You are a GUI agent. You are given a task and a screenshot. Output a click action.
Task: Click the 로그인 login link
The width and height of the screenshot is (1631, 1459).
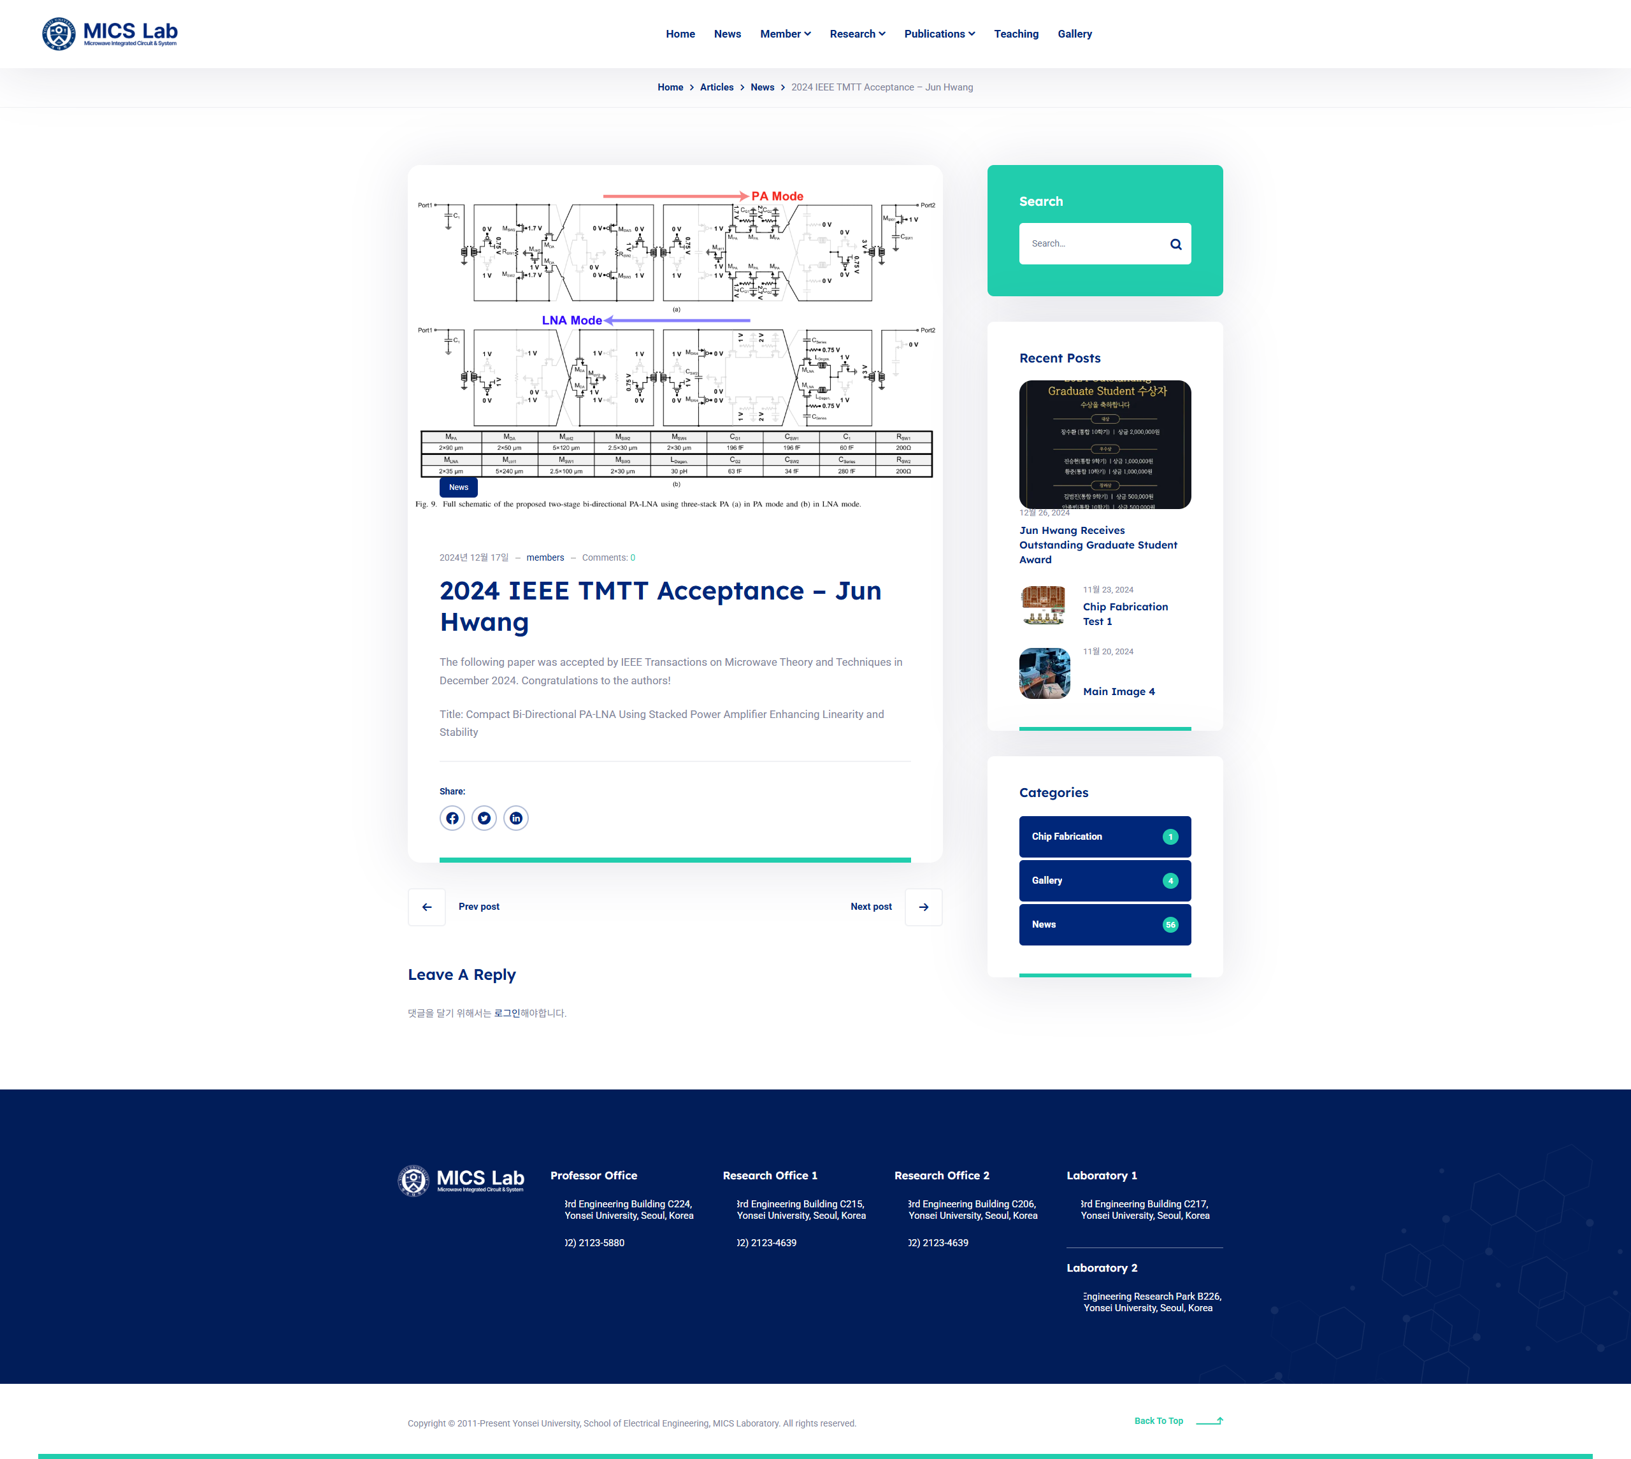coord(507,1013)
